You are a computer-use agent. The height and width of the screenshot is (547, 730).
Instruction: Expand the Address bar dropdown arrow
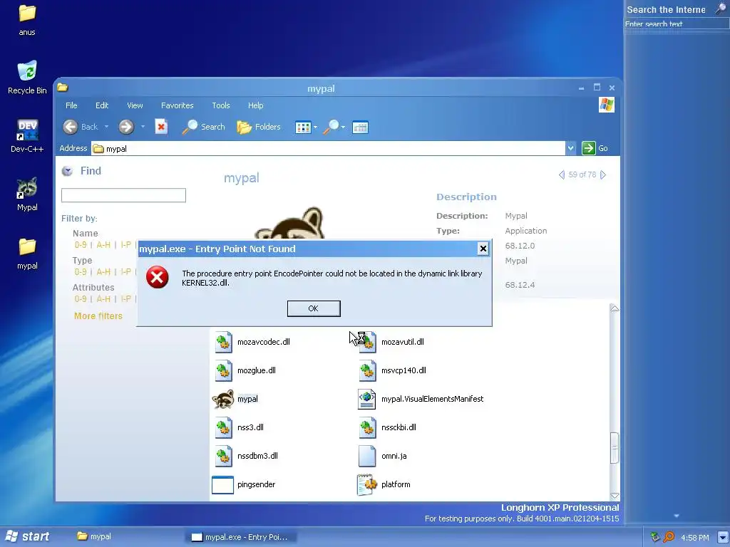point(570,148)
